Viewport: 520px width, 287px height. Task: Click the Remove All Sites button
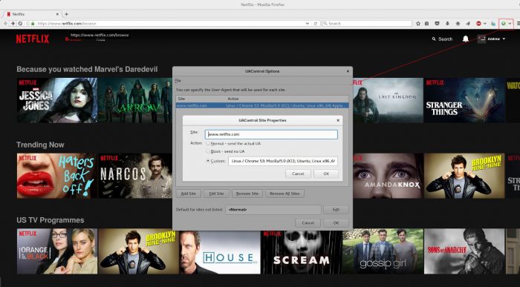(285, 194)
